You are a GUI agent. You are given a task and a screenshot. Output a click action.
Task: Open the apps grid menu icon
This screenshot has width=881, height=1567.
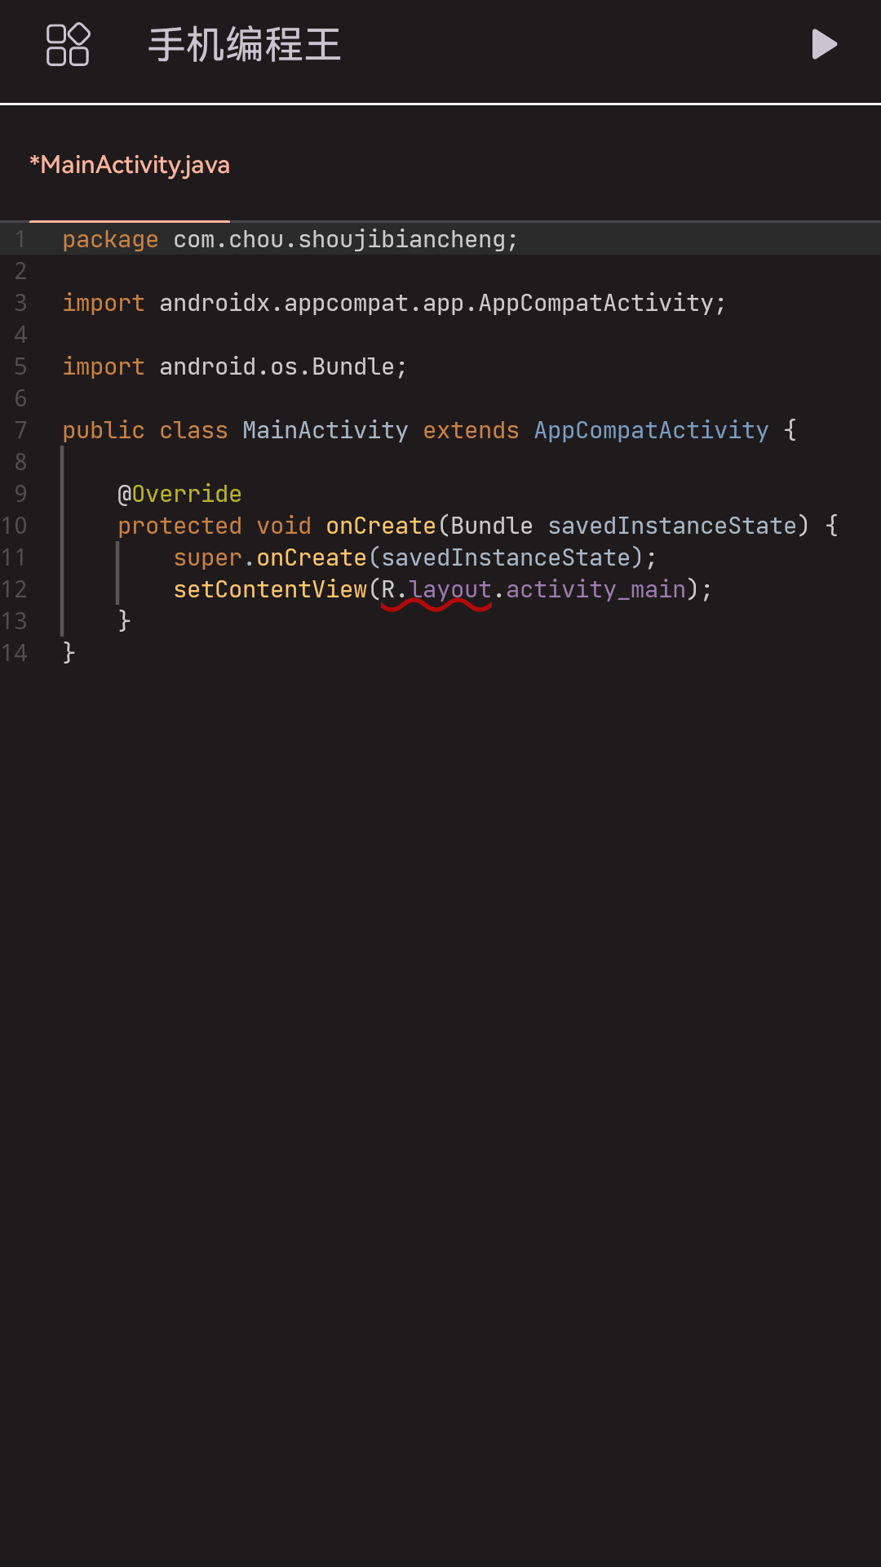pos(68,44)
